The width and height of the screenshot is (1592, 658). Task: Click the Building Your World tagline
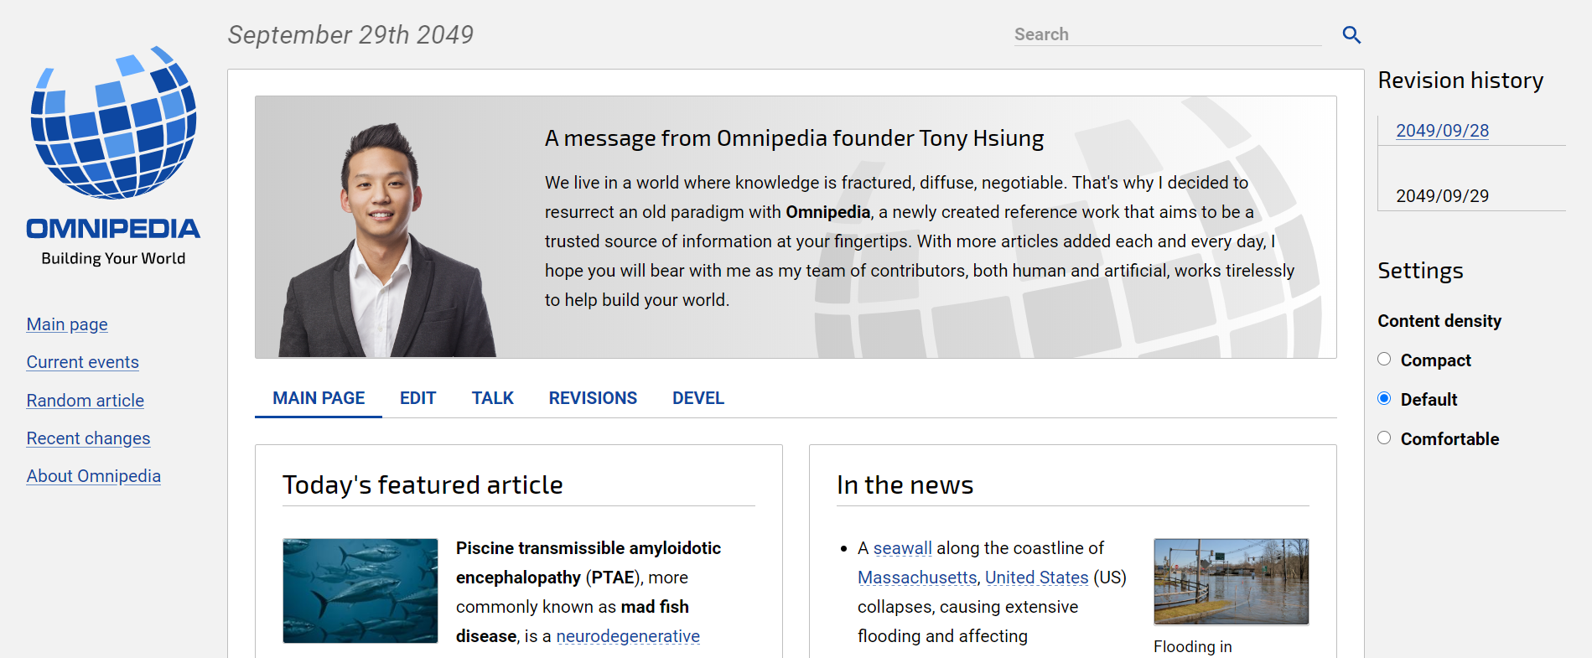(x=113, y=259)
